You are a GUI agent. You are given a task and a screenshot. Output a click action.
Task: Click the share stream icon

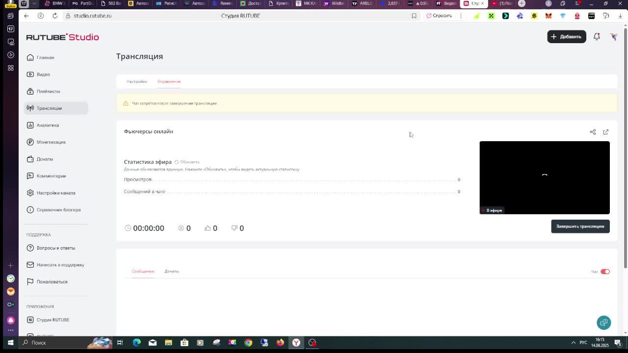click(593, 132)
